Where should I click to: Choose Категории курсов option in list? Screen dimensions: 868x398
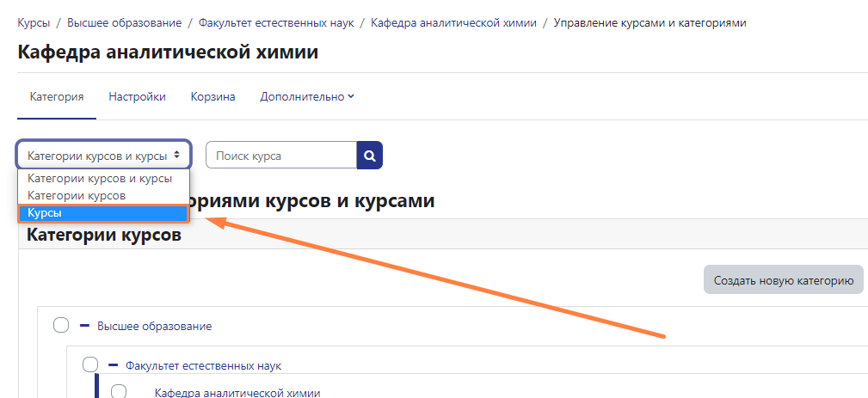[x=77, y=195]
